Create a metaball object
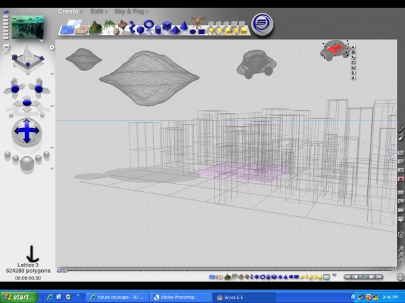This screenshot has height=303, width=405. pos(132,27)
